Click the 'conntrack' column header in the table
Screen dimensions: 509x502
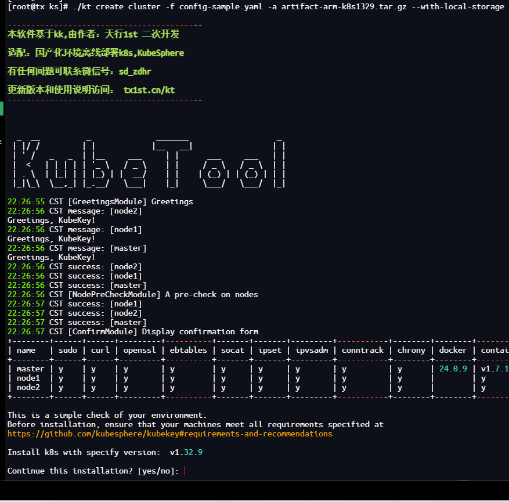[x=363, y=350]
